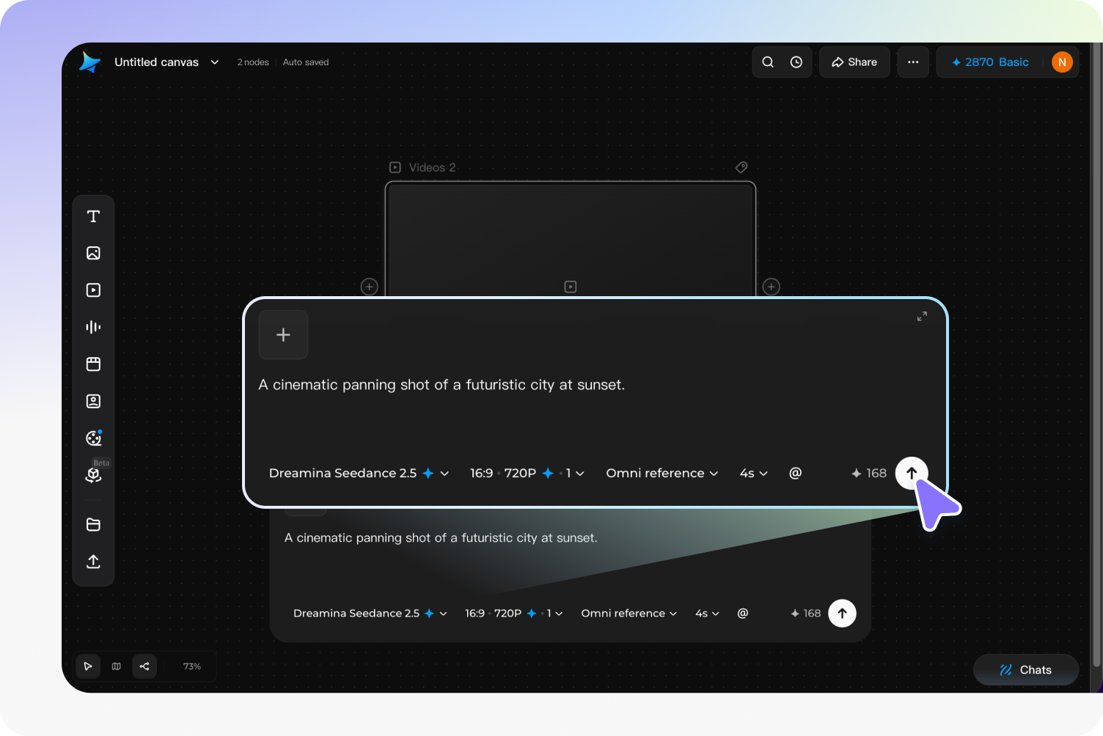
Task: Open the assets folder icon
Action: click(x=93, y=525)
